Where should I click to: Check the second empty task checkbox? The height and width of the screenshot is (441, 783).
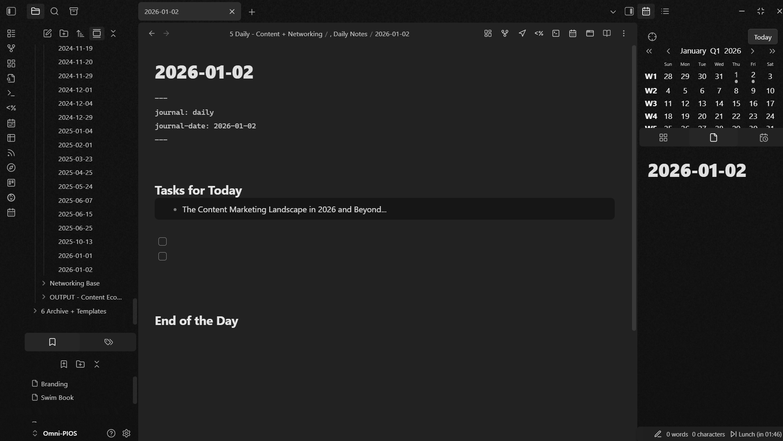point(163,256)
